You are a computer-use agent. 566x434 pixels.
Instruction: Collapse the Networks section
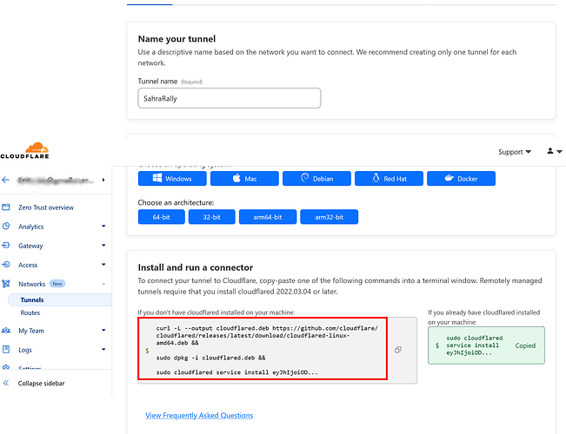tap(104, 284)
